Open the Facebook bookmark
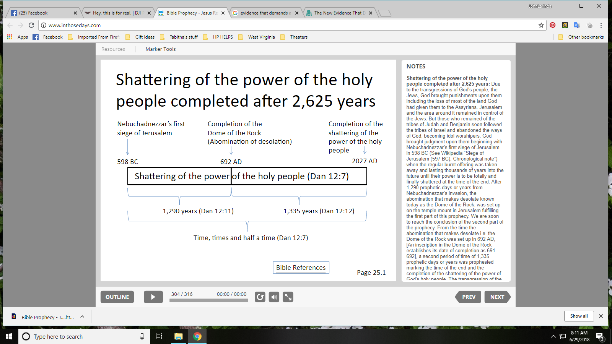Image resolution: width=612 pixels, height=344 pixels. click(x=48, y=37)
